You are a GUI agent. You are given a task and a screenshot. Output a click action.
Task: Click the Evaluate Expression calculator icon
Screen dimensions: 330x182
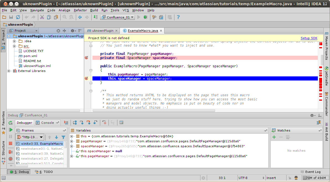(121, 122)
